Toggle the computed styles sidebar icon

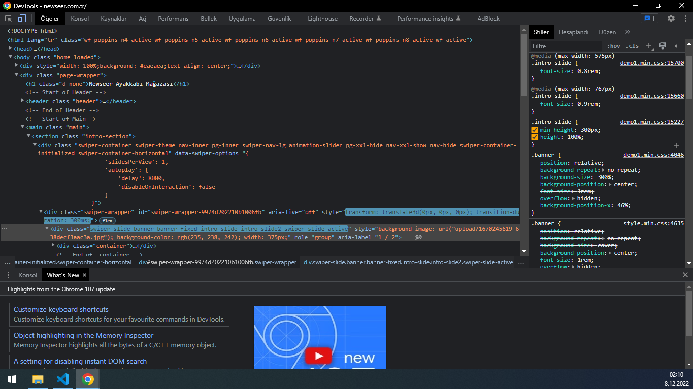coord(676,46)
